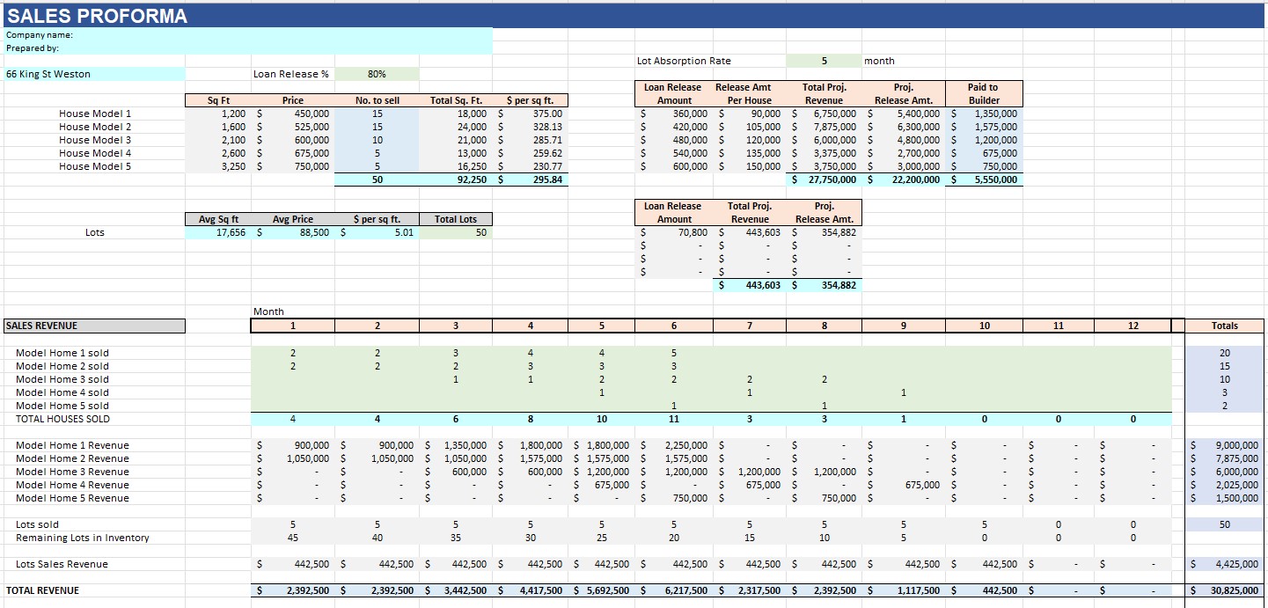
Task: Select the 450,000 price cell
Action: [x=293, y=114]
